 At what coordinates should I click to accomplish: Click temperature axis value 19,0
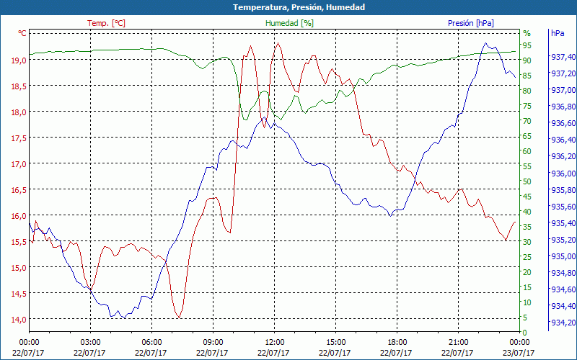tap(19, 60)
